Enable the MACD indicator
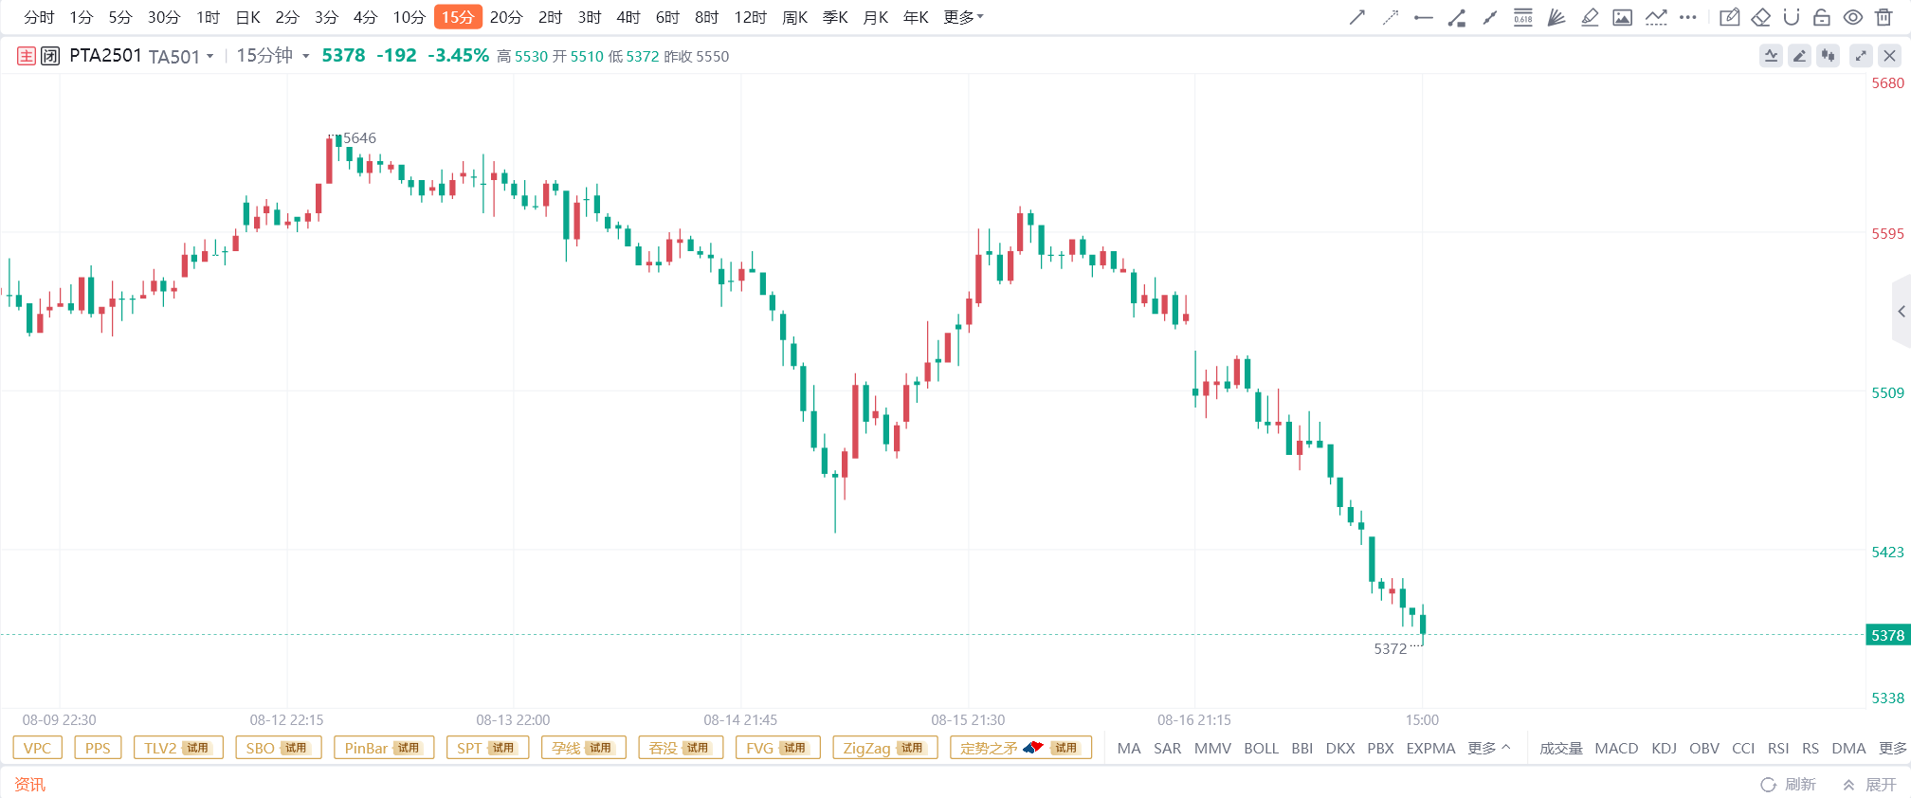The image size is (1911, 798). coord(1616,748)
